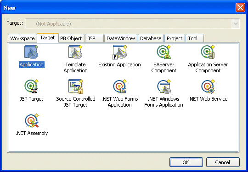Switch to the Workspace tab

click(x=23, y=38)
